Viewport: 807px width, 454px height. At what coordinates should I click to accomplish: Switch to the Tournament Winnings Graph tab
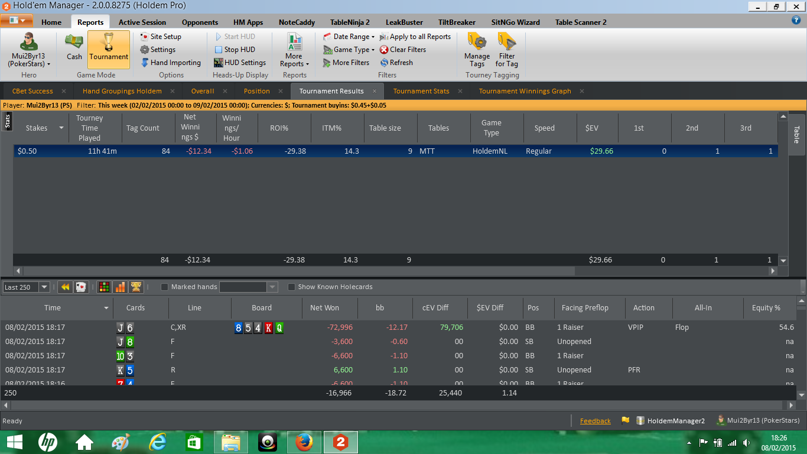[x=525, y=91]
